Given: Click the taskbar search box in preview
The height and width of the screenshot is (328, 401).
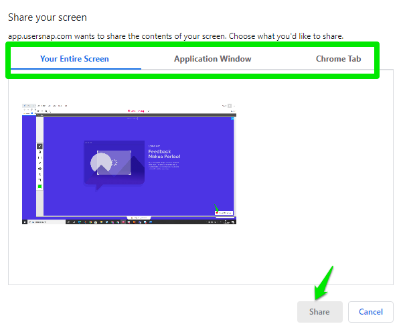Looking at the screenshot, I should point(46,222).
